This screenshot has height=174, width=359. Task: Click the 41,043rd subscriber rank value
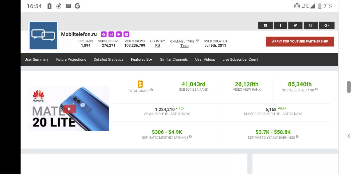[x=194, y=84]
